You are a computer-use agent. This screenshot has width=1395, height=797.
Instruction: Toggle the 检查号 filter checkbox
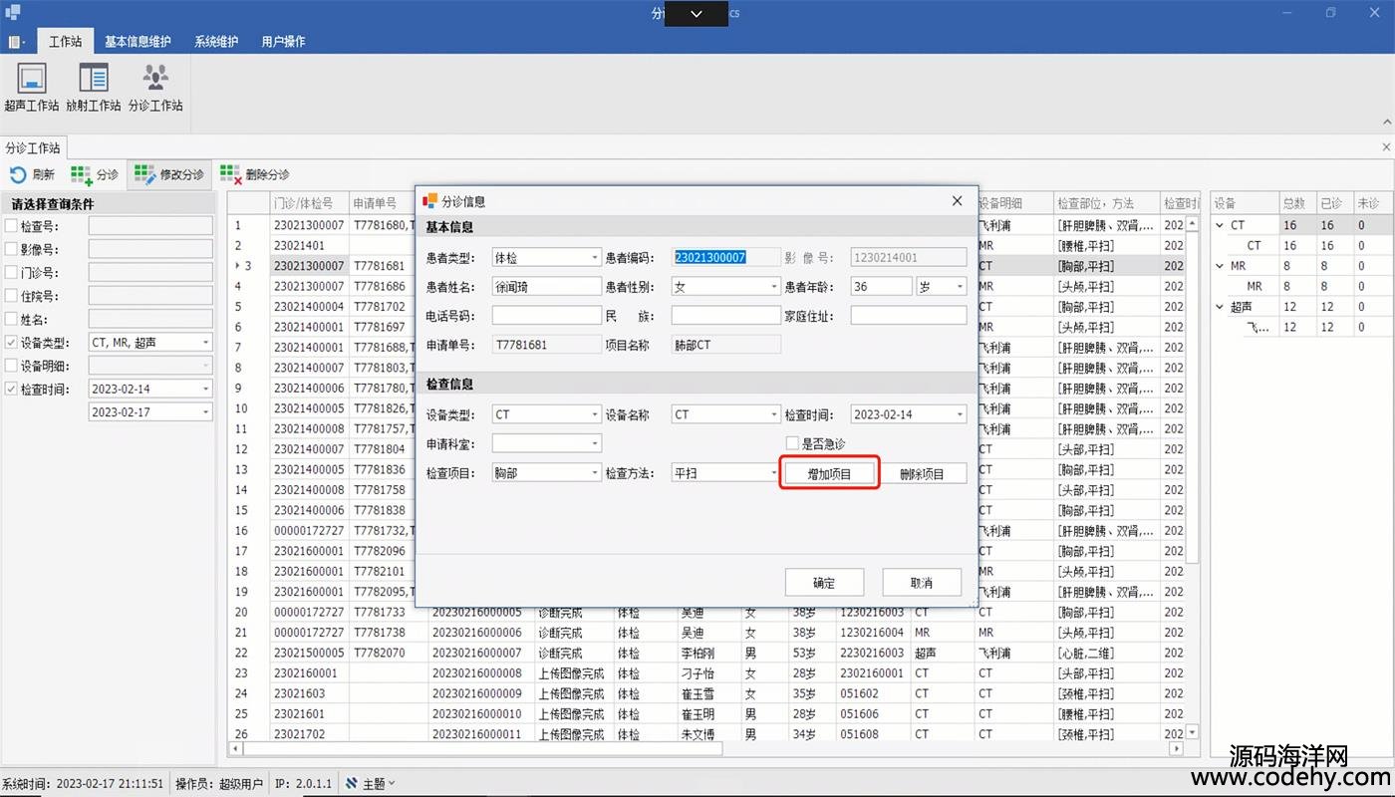point(11,226)
